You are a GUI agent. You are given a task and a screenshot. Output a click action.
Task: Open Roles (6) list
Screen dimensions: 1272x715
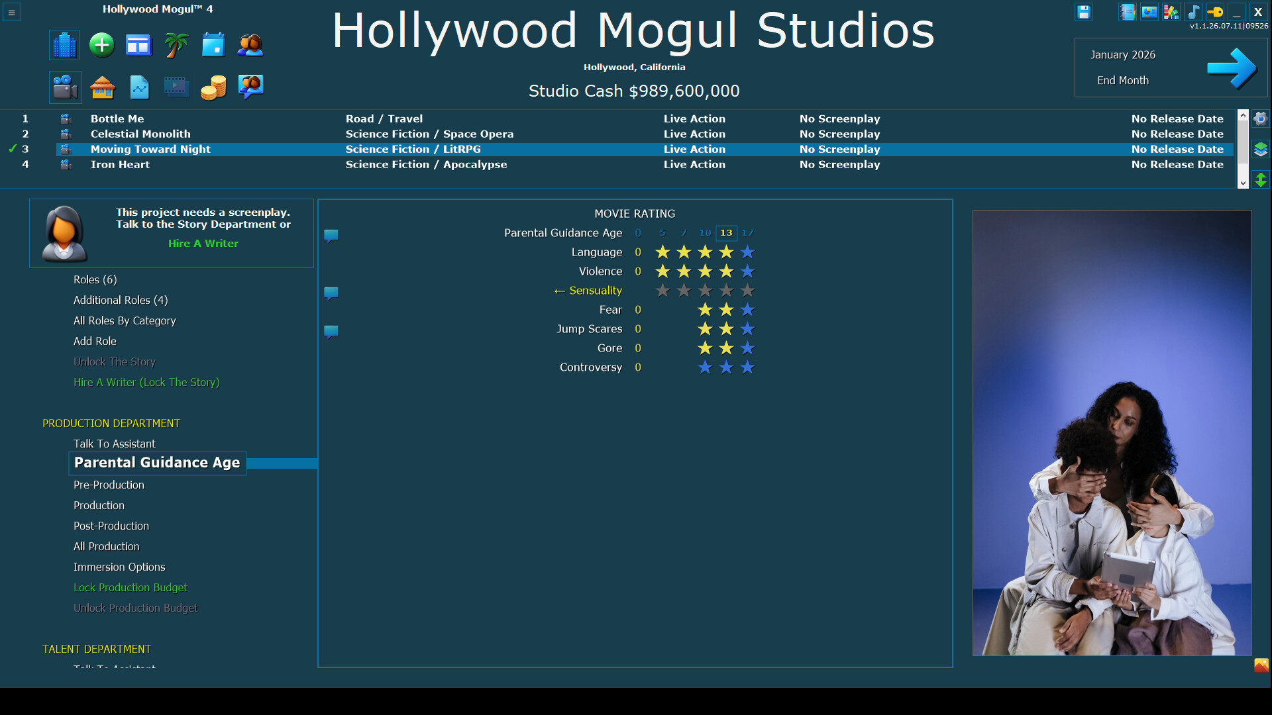click(x=95, y=279)
